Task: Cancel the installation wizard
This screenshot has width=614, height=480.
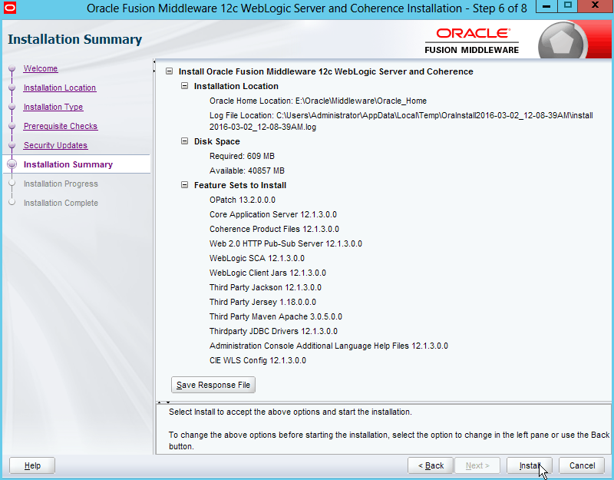Action: pos(582,465)
